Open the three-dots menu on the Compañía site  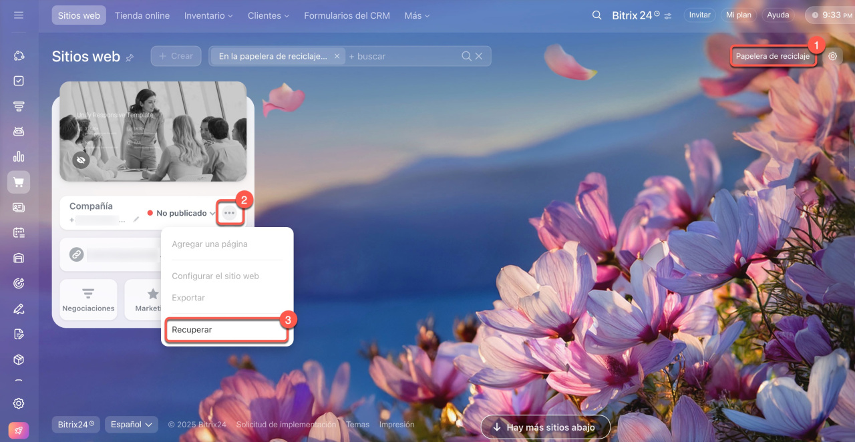point(229,213)
